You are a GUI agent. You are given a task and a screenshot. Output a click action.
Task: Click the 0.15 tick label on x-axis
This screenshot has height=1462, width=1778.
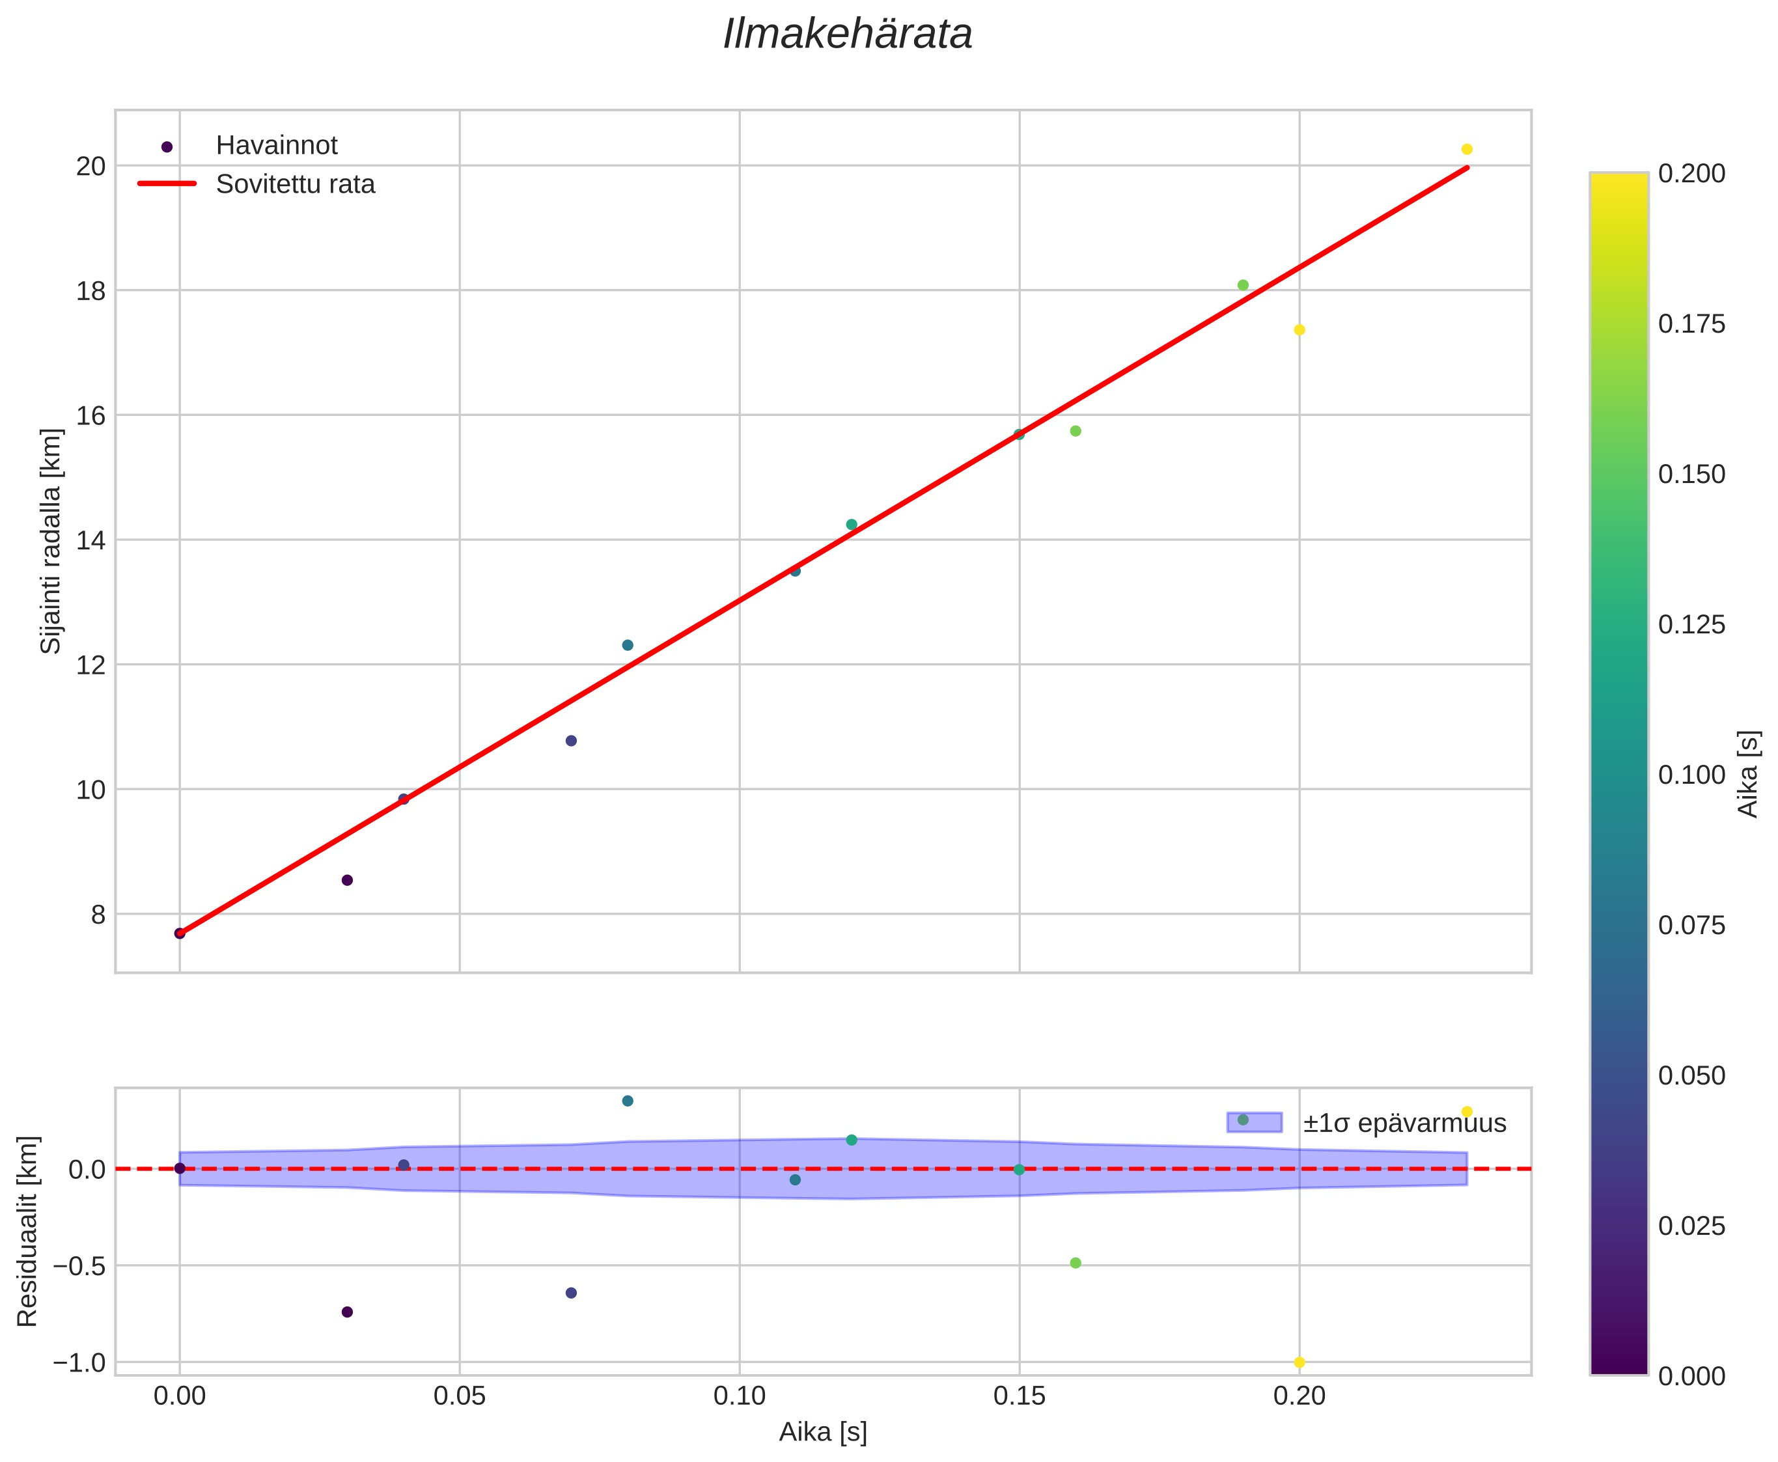click(1019, 1396)
